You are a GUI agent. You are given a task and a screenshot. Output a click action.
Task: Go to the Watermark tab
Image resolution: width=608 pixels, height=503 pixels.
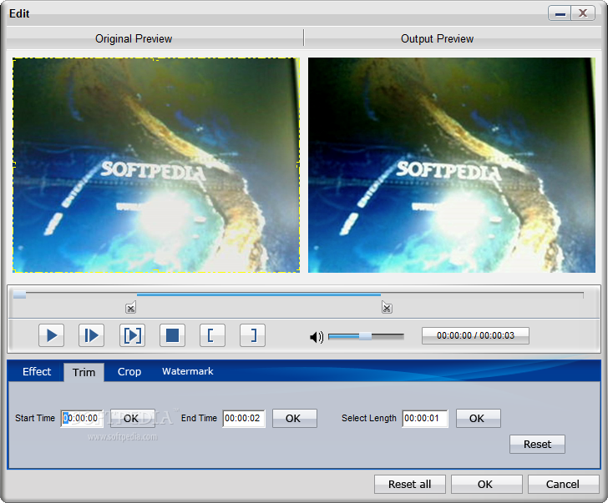coord(188,371)
